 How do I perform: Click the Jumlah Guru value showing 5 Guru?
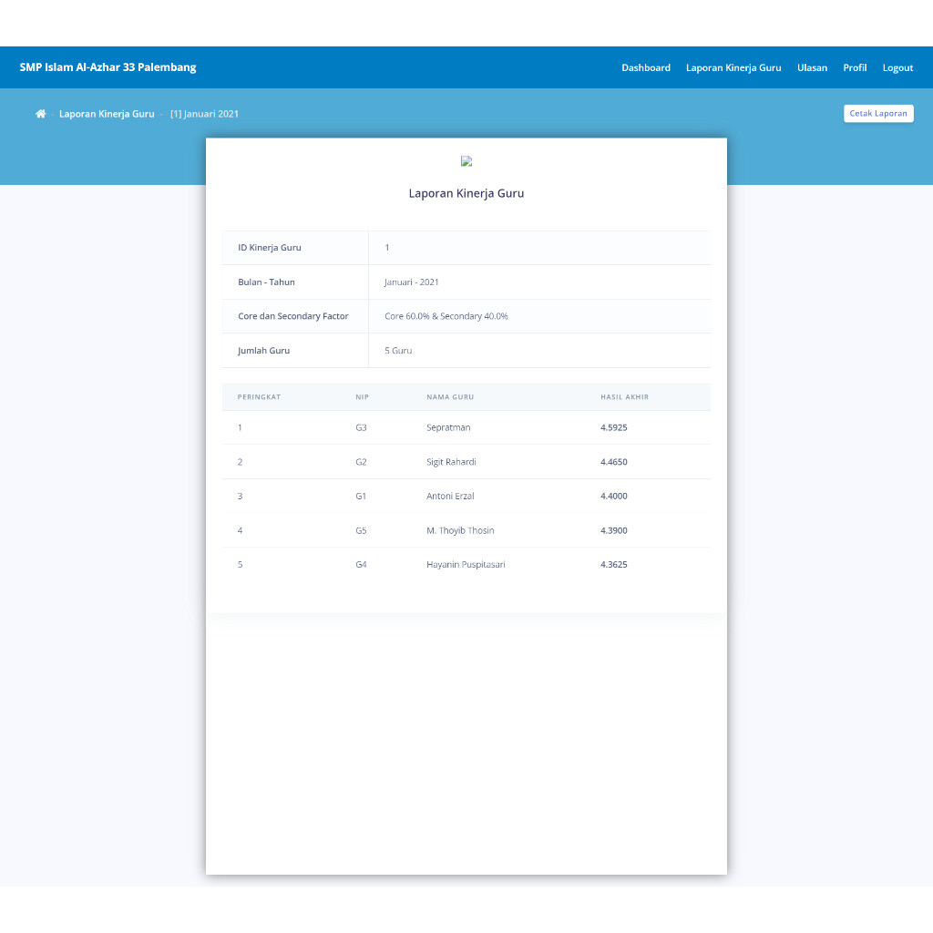[398, 350]
